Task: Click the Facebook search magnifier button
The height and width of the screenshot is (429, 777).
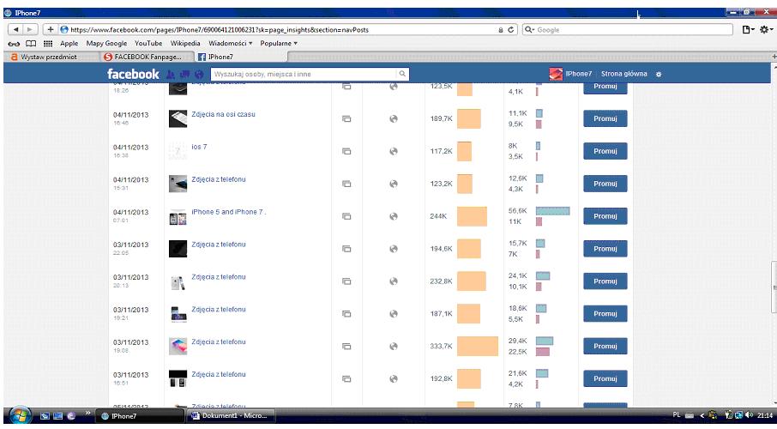Action: pos(402,74)
